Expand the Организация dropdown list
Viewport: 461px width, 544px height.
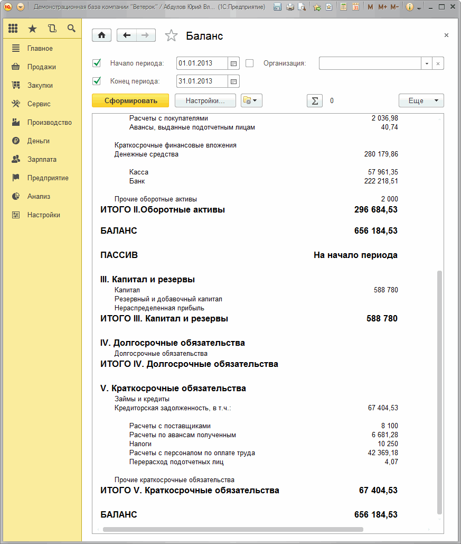coord(427,63)
